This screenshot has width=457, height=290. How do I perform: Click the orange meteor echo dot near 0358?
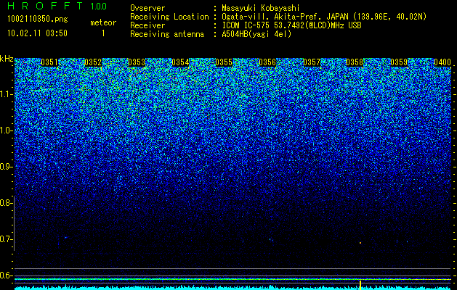coord(360,243)
